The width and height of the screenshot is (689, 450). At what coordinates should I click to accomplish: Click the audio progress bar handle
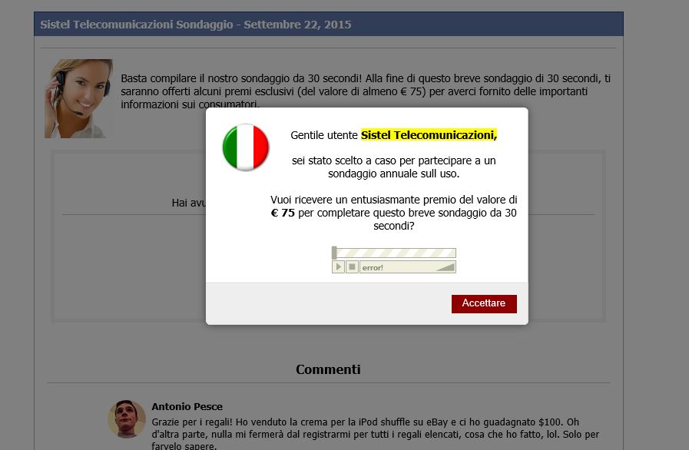pyautogui.click(x=334, y=253)
